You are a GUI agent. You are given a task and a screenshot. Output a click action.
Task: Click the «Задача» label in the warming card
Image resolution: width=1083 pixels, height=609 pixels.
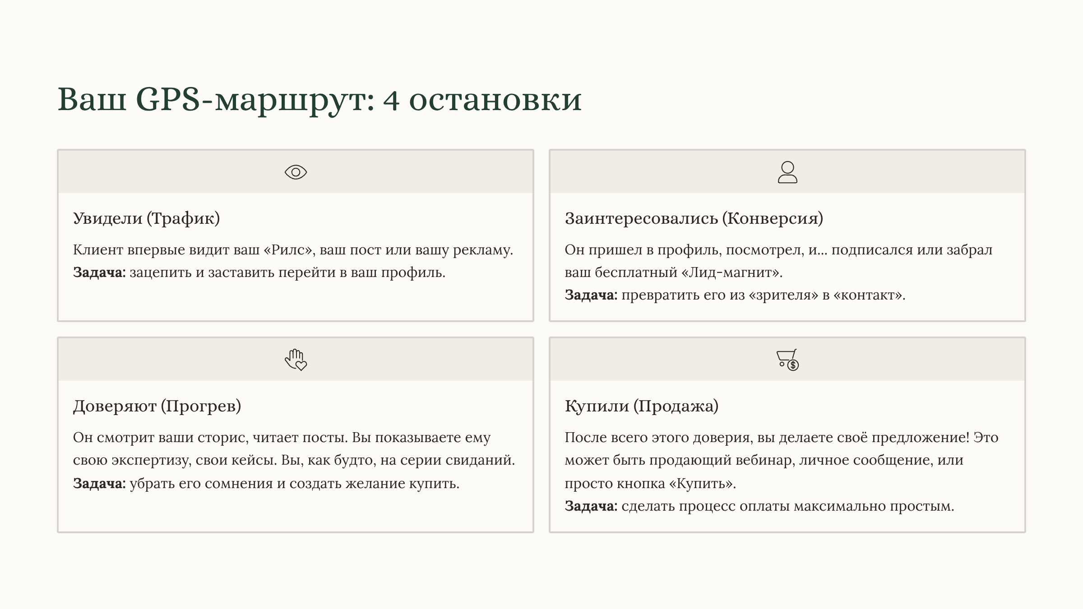[97, 484]
